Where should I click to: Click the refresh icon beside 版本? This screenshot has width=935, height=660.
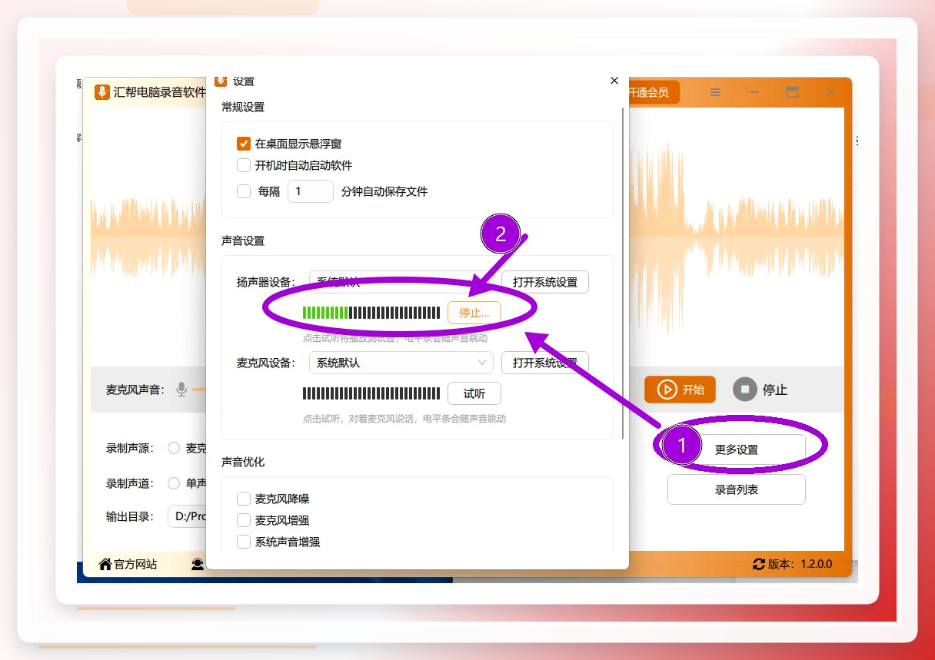759,564
